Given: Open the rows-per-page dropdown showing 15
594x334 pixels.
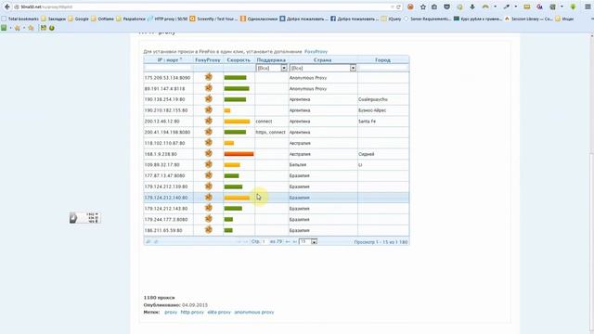Looking at the screenshot, I should (308, 241).
